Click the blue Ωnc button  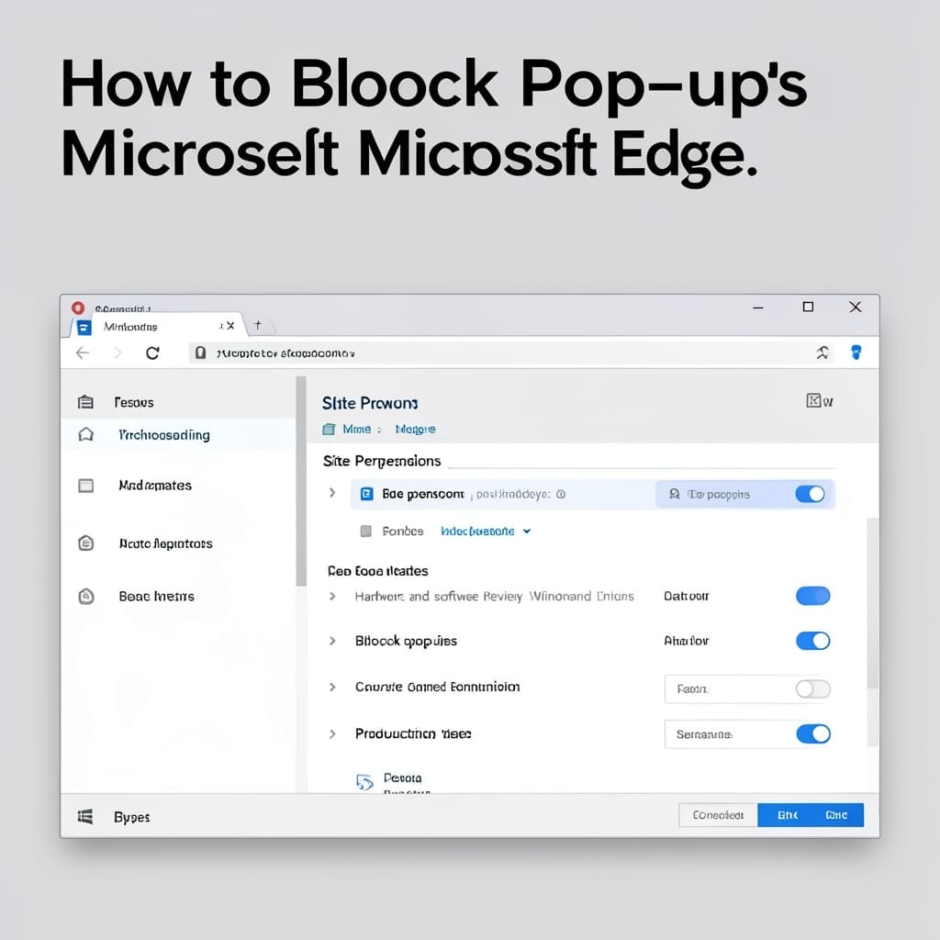(836, 815)
